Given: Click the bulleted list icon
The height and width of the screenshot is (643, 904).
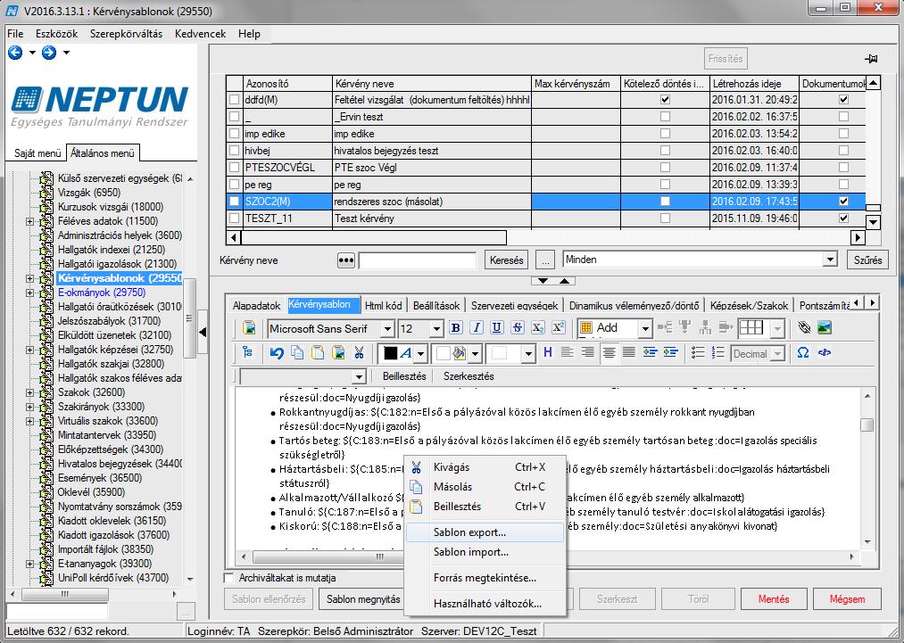Looking at the screenshot, I should (x=698, y=352).
